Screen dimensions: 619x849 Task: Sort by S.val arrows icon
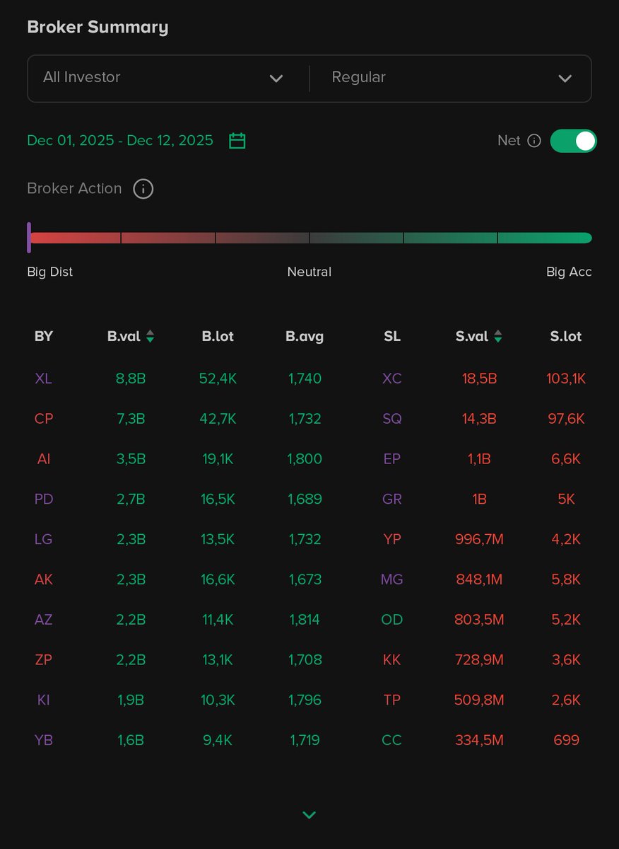click(x=498, y=337)
